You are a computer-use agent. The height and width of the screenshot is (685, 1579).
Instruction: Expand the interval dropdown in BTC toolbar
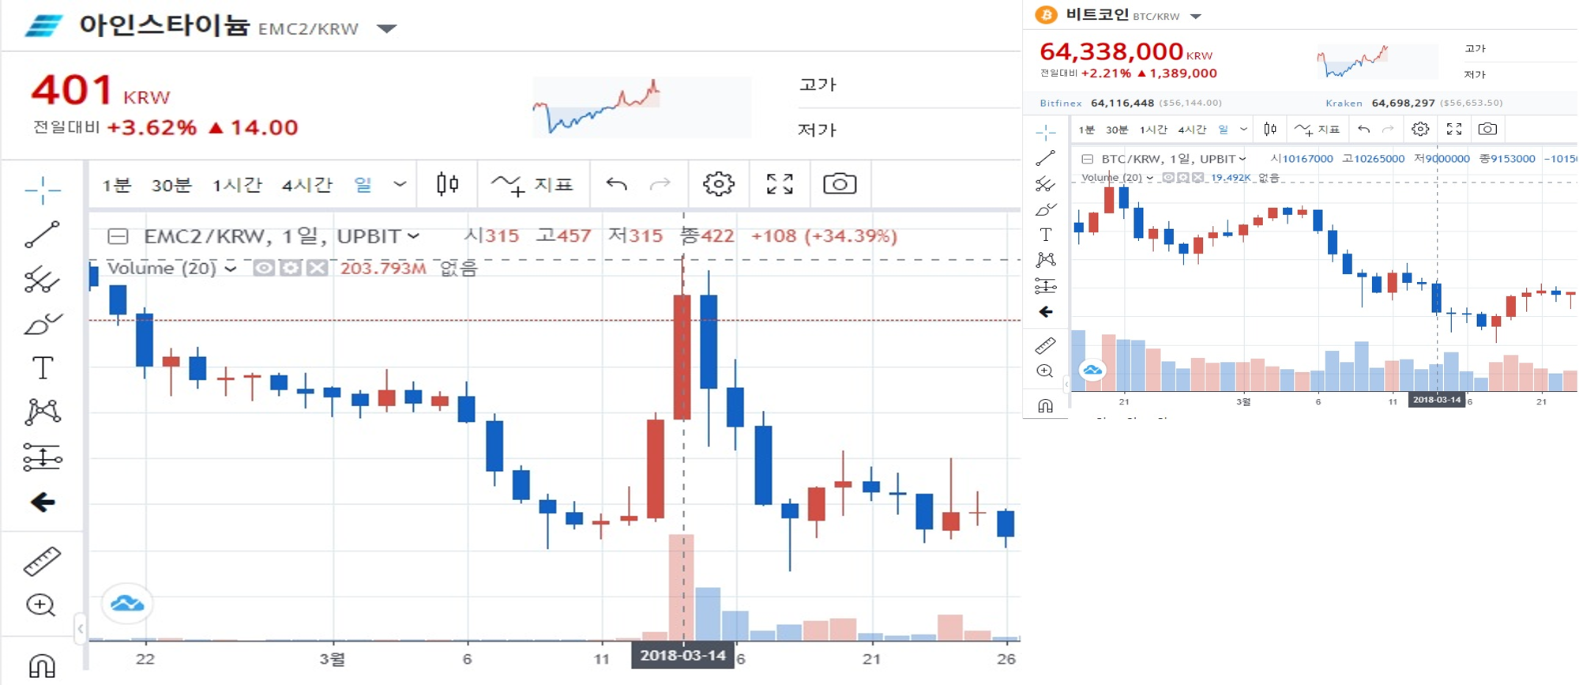[x=1244, y=129]
